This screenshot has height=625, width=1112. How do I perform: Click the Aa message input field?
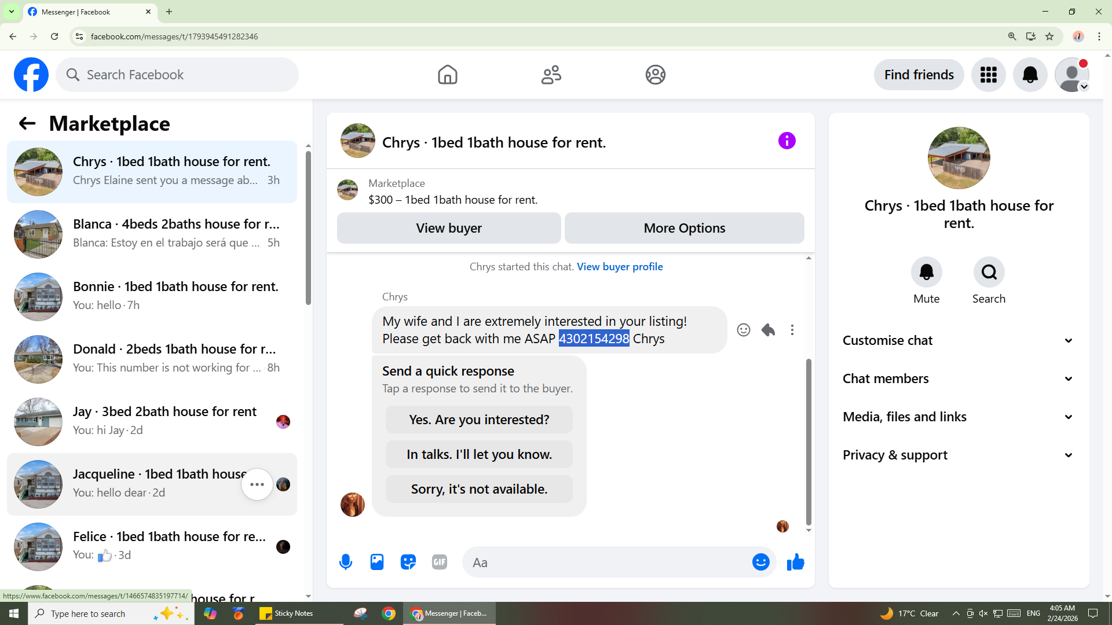click(608, 562)
